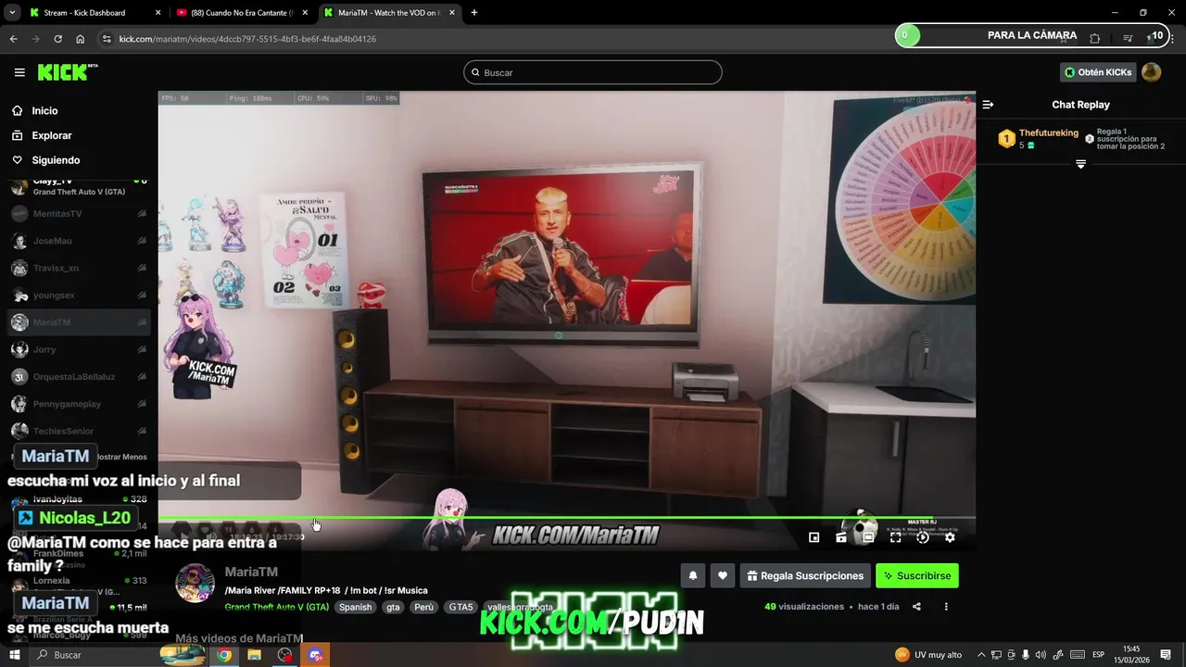Enter fullscreen video mode
This screenshot has height=667, width=1186.
coord(895,537)
